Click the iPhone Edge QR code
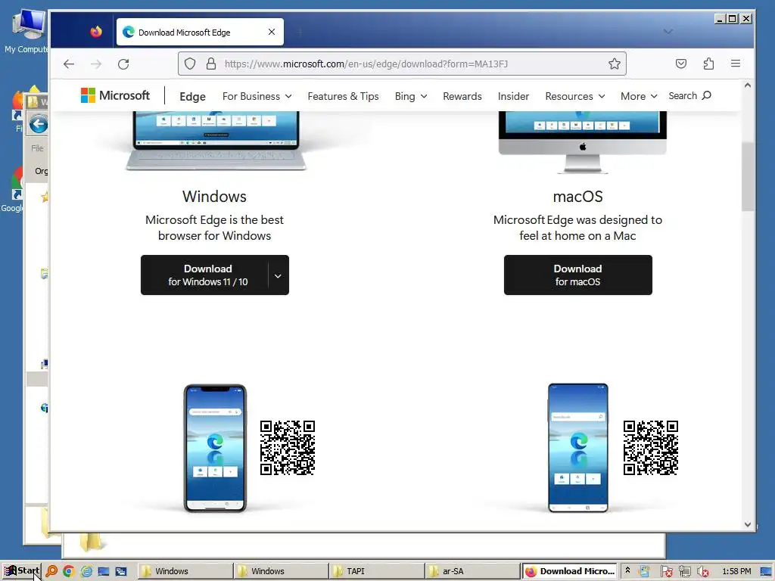The image size is (775, 581). pos(288,448)
